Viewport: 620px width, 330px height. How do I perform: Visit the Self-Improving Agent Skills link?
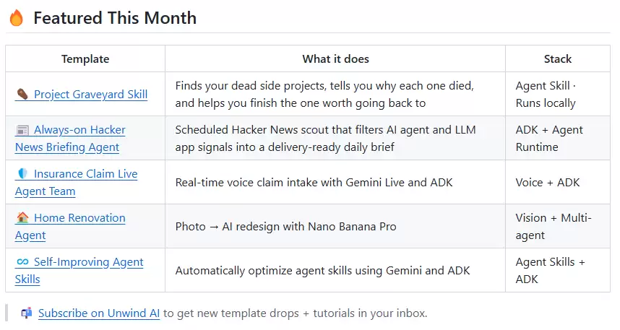pyautogui.click(x=79, y=270)
